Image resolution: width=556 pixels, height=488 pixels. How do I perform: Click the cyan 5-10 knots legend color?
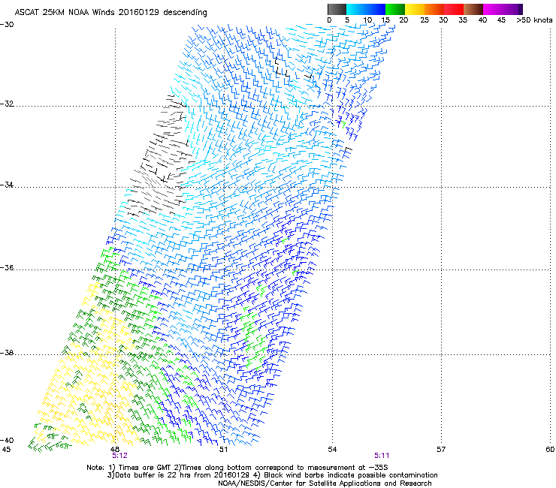[x=356, y=9]
